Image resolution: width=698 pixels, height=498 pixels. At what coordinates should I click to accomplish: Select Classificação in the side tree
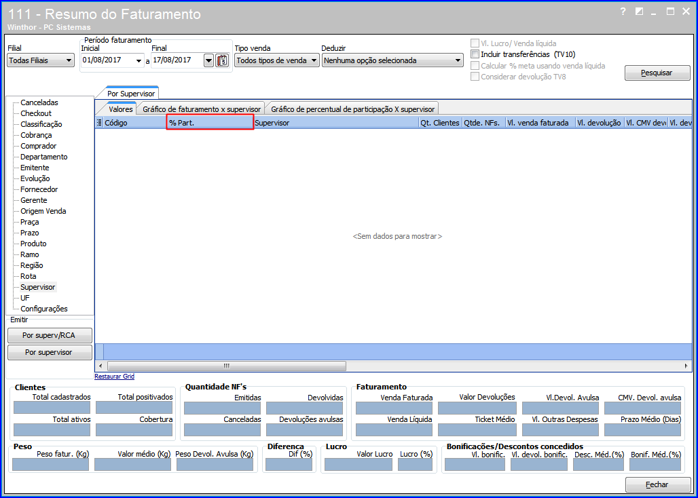pyautogui.click(x=41, y=125)
